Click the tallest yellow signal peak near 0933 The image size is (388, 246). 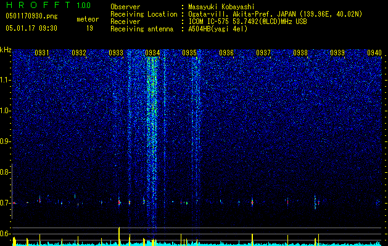coord(119,236)
